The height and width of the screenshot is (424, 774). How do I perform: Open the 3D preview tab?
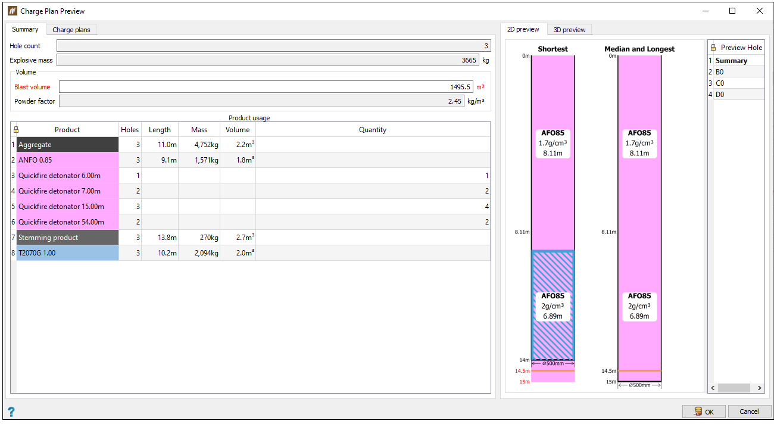[569, 30]
